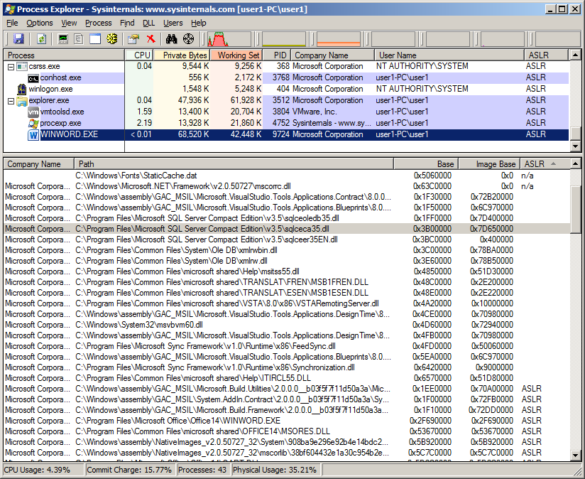Viewport: 585px width, 479px height.
Task: Sort DLLs by lower pane ASLR header
Action: (x=545, y=164)
